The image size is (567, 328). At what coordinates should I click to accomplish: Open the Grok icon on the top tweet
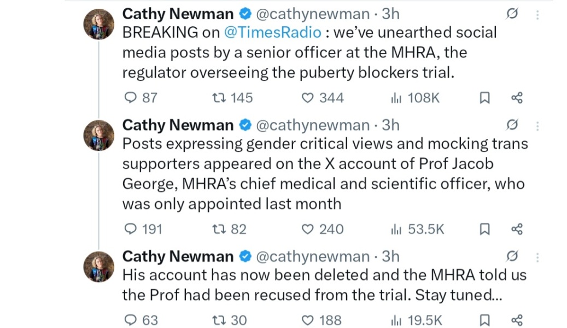pyautogui.click(x=512, y=13)
